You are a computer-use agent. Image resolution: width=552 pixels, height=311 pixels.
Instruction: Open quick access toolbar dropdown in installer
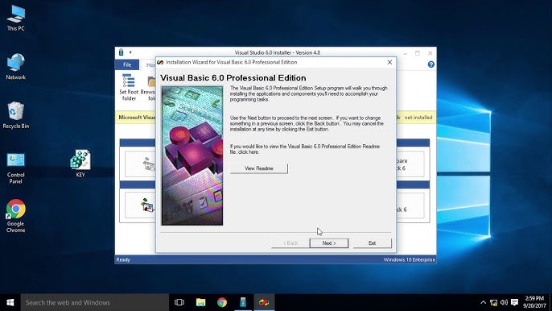coord(130,52)
